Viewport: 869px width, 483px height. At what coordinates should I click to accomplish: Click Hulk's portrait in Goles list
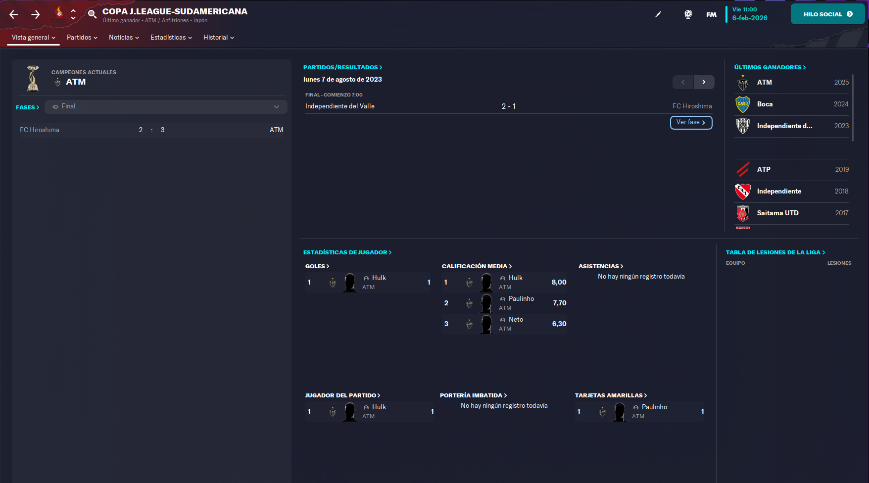[x=350, y=283]
